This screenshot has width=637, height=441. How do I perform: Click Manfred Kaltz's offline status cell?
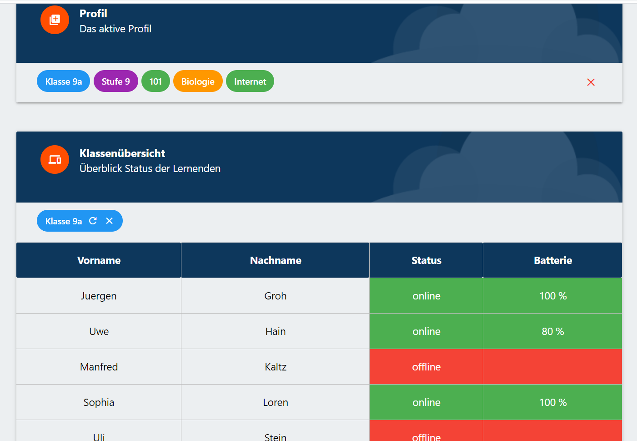(426, 366)
